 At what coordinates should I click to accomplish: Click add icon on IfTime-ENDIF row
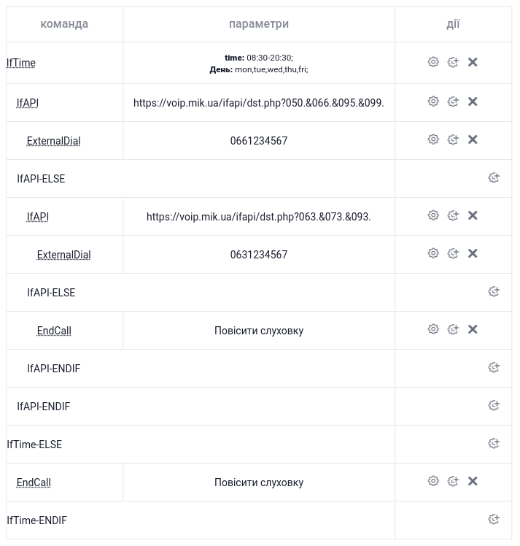coord(494,519)
